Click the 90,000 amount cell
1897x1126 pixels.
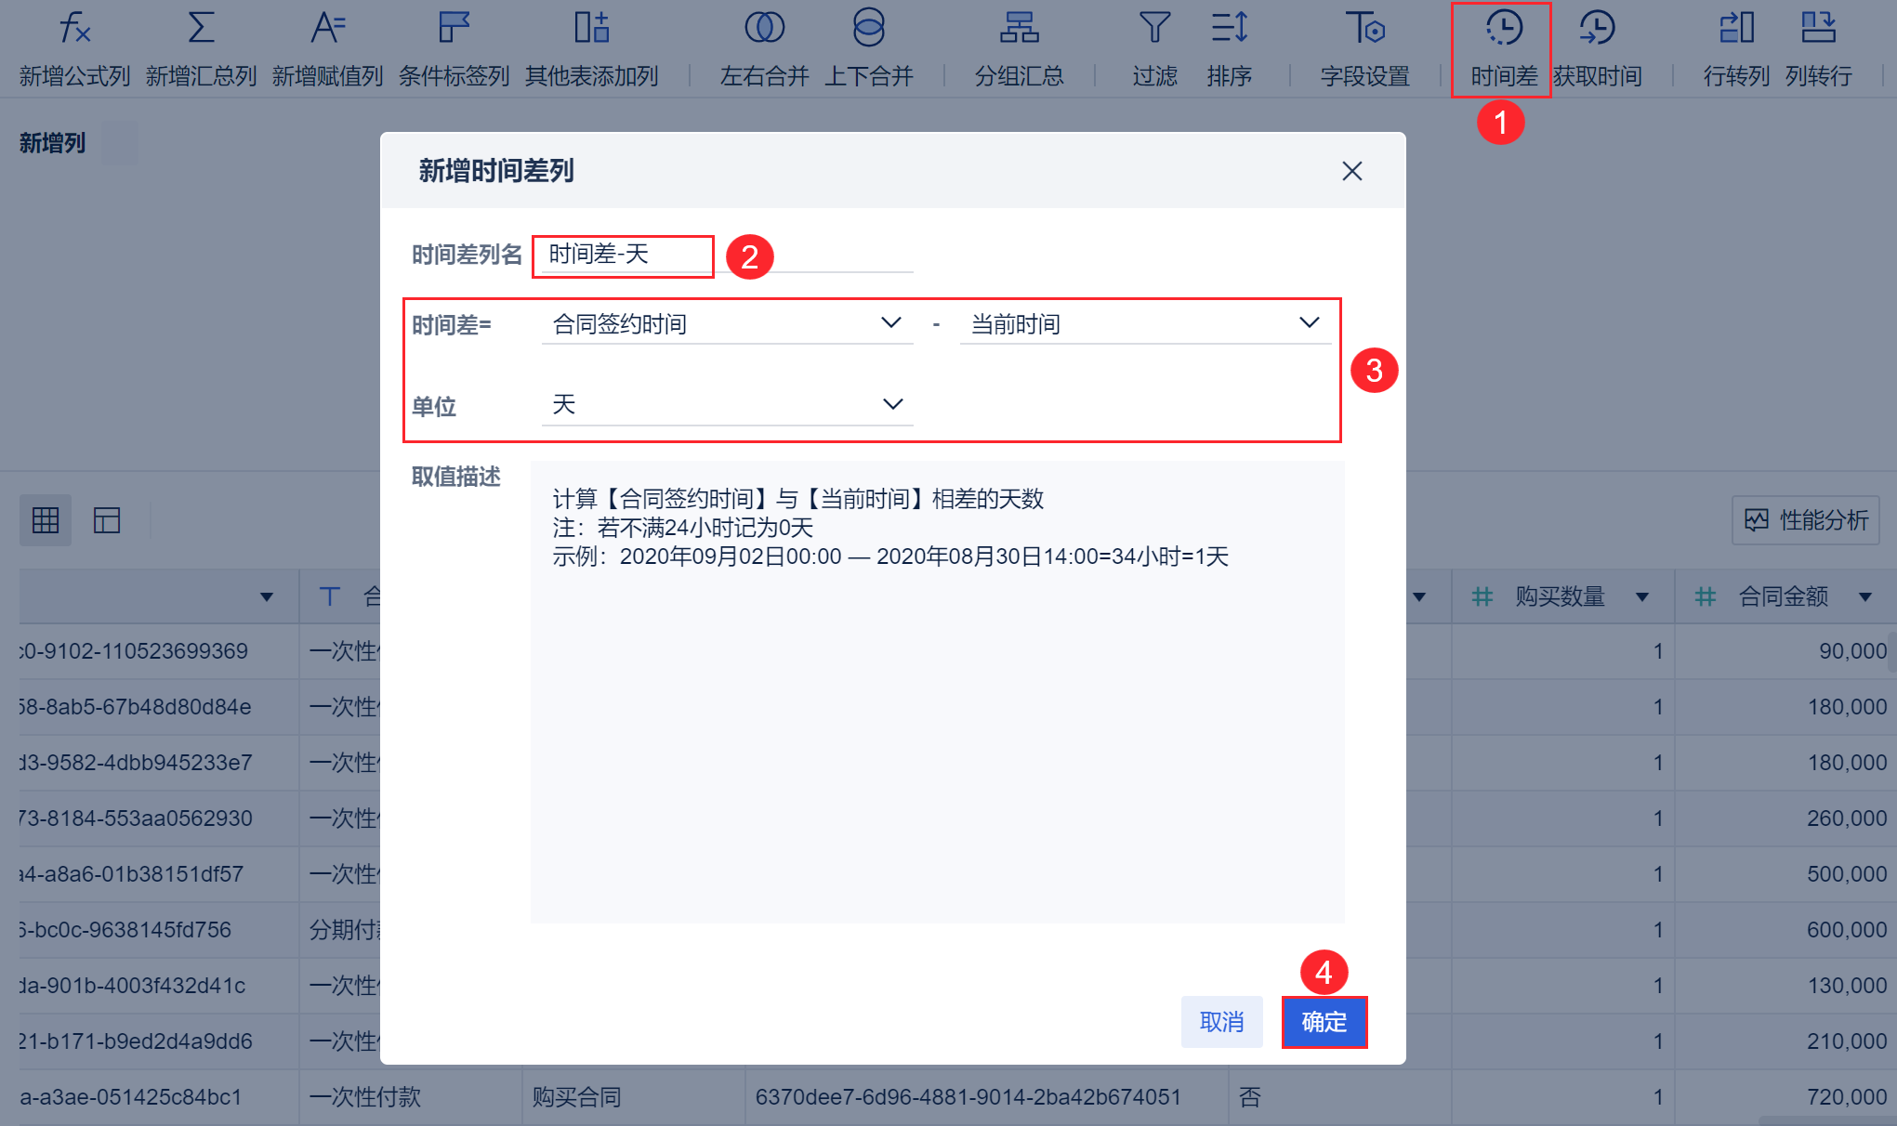click(1785, 651)
